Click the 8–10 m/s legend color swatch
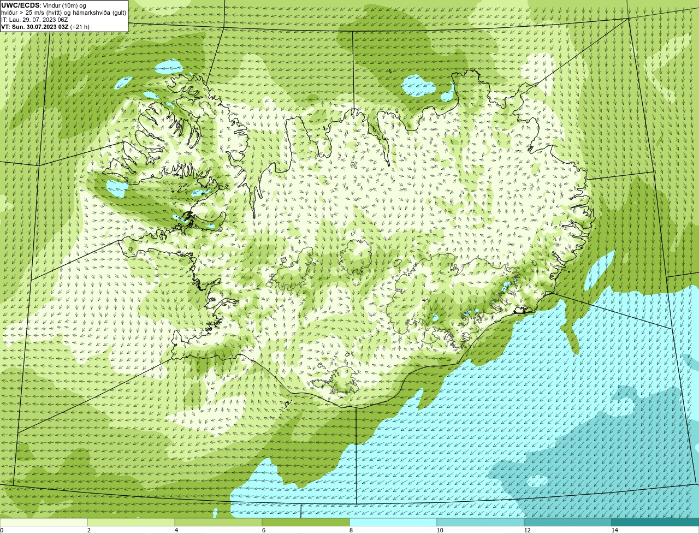The image size is (699, 534). [x=393, y=522]
